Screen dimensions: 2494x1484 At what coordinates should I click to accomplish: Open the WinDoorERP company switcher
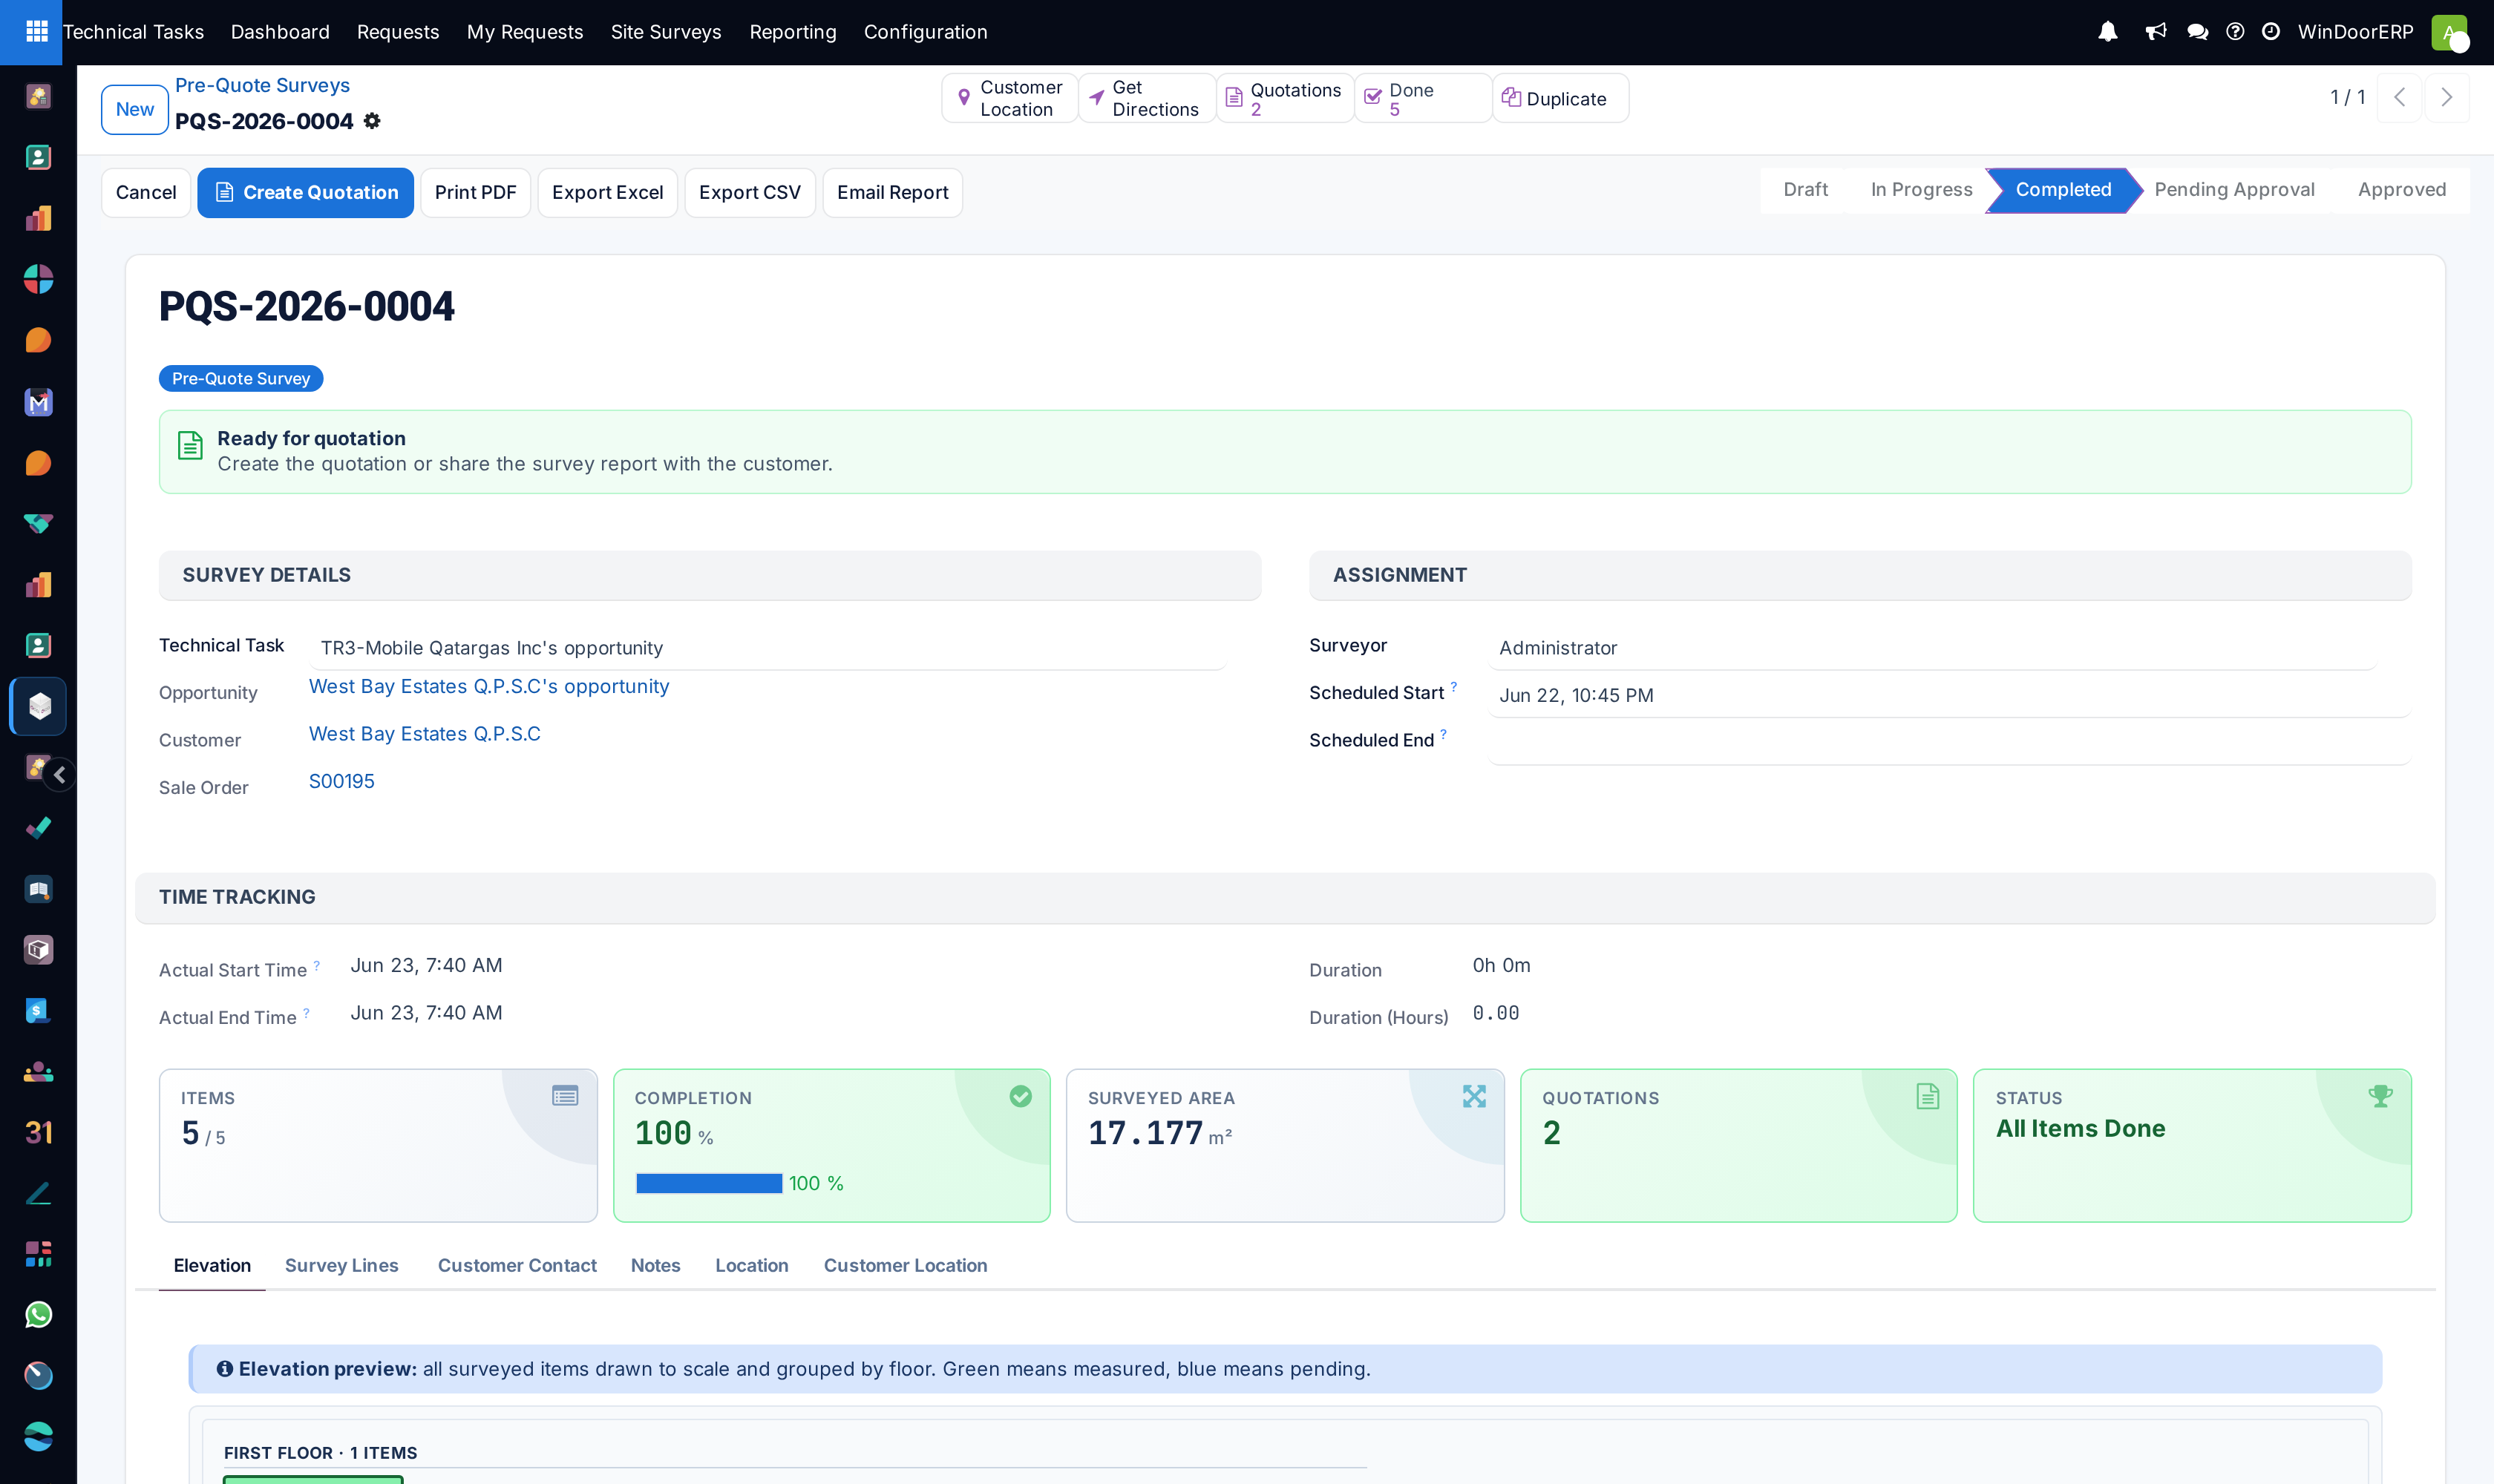(2356, 32)
